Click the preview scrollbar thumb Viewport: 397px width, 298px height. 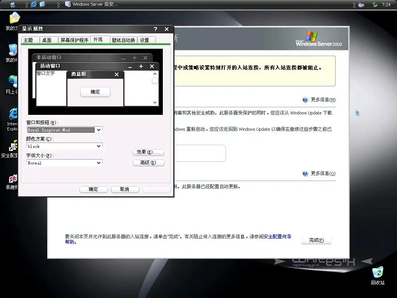pyautogui.click(x=155, y=81)
